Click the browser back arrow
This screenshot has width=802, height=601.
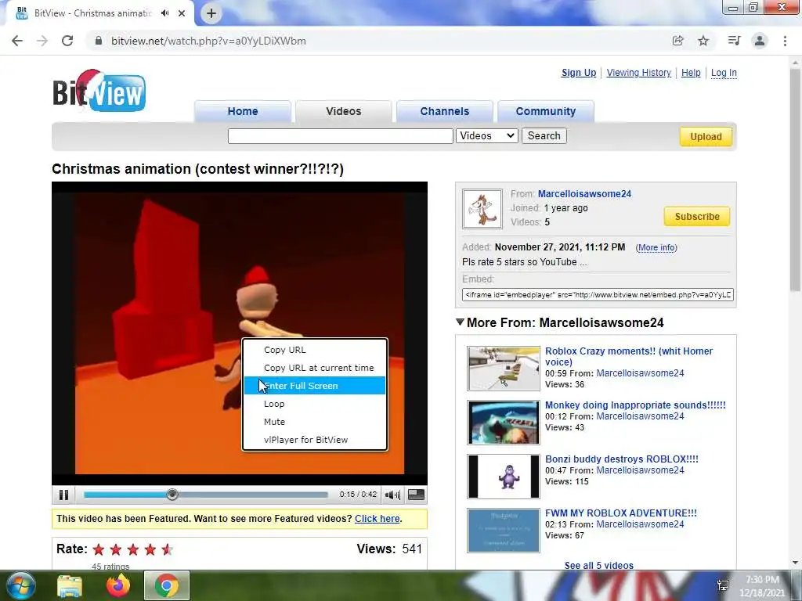(x=17, y=41)
